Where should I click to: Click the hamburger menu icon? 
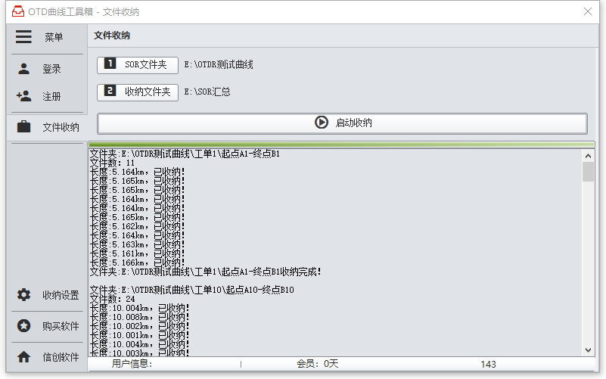coord(23,37)
